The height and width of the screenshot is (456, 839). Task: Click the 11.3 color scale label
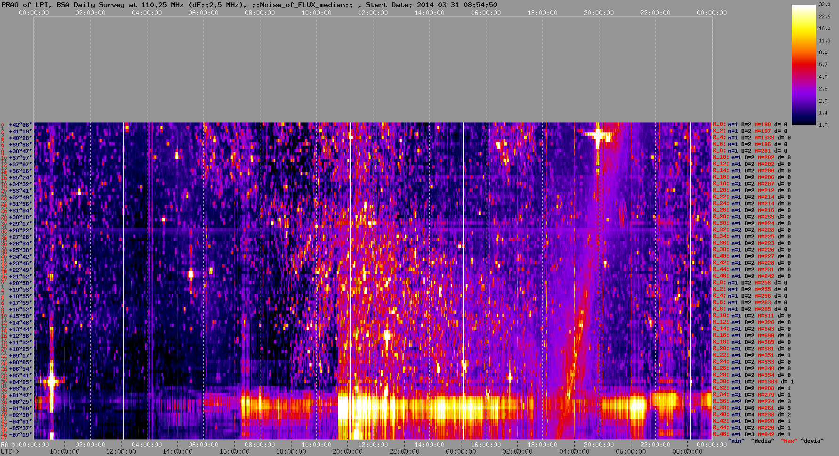[824, 41]
